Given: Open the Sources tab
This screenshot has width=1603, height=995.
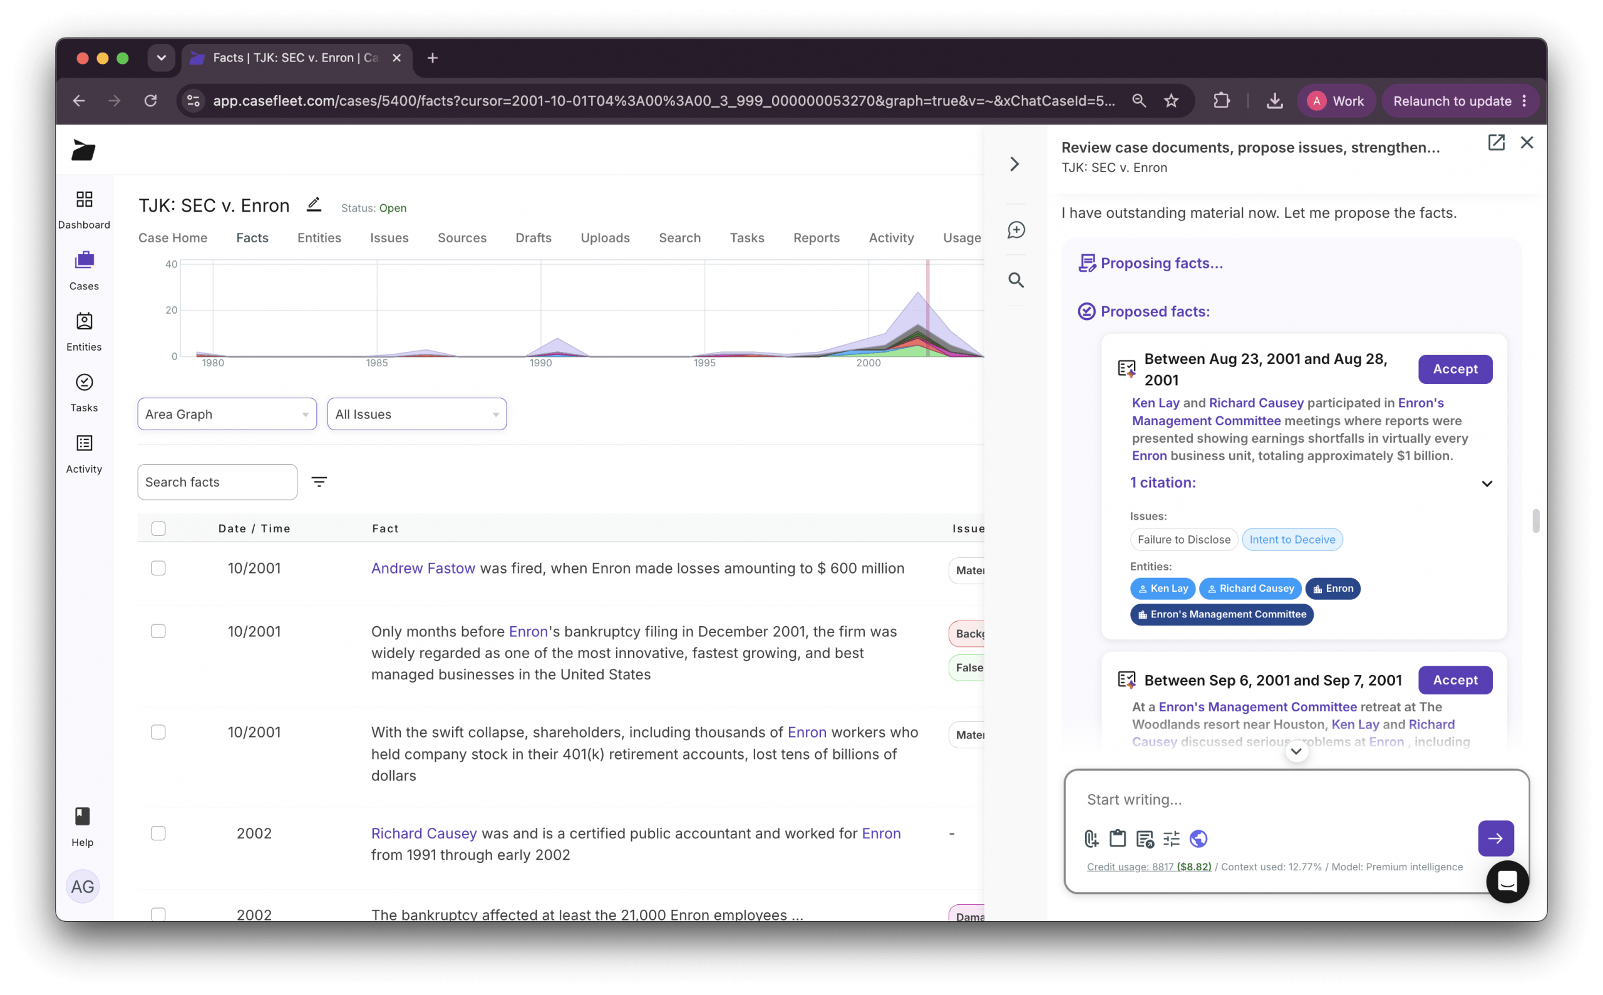Looking at the screenshot, I should 462,237.
